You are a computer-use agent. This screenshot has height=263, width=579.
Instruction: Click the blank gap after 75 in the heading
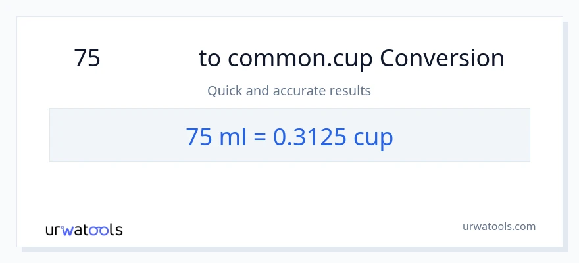click(149, 59)
